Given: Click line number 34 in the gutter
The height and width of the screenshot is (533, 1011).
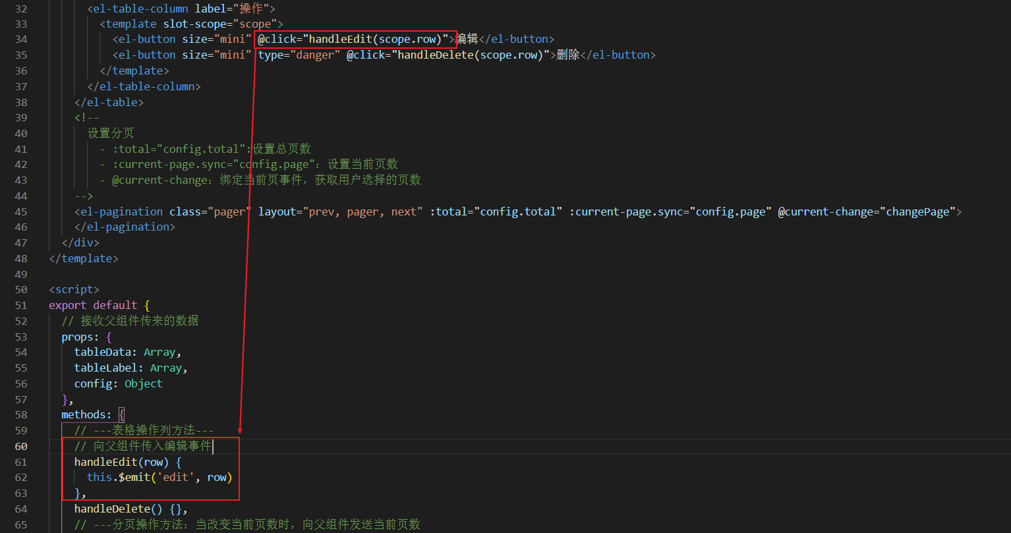Looking at the screenshot, I should click(x=21, y=40).
